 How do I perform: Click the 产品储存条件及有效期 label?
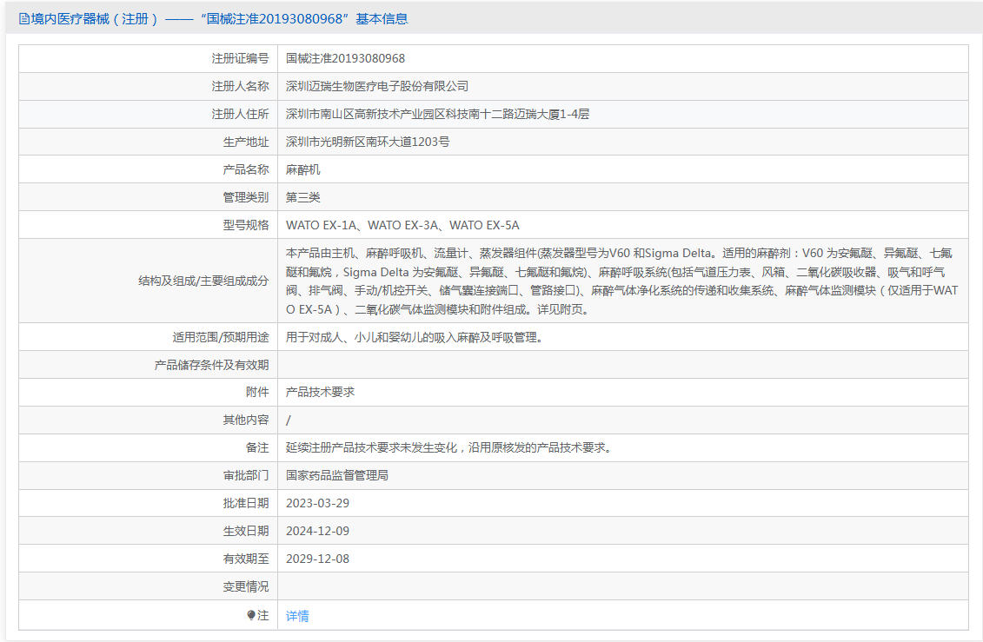[211, 365]
